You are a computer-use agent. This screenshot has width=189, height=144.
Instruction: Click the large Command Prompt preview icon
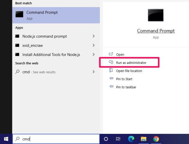pos(156,15)
